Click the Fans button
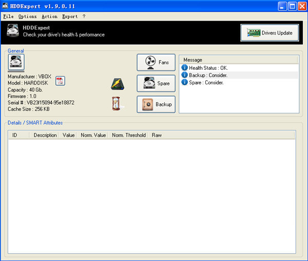Image resolution: width=308 pixels, height=261 pixels. [x=156, y=63]
